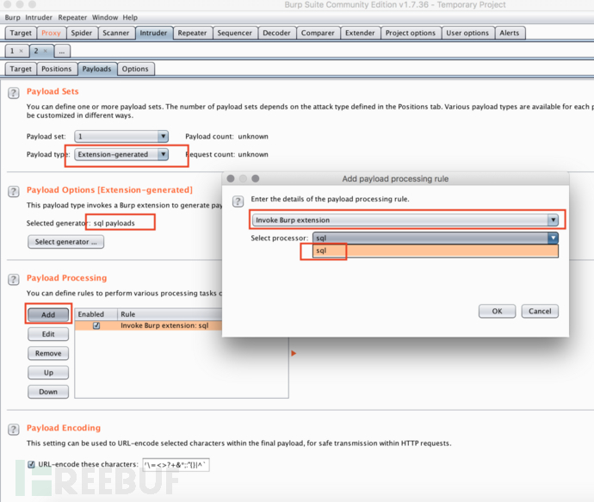
Task: Open help for Payload Options section
Action: click(14, 191)
